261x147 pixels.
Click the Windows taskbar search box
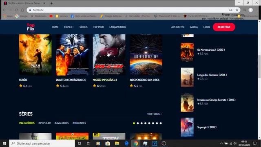pos(42,143)
